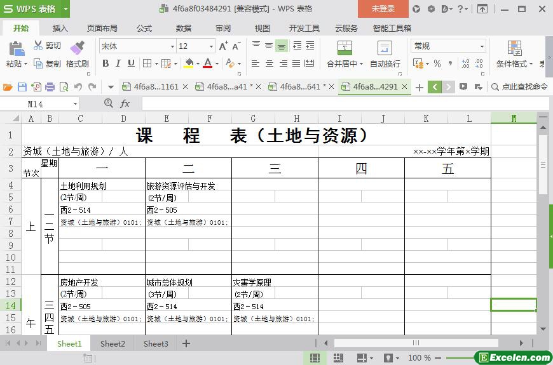Click the Wrap Text (自动换行) icon
Viewport: 553px width, 365px height.
tap(385, 48)
